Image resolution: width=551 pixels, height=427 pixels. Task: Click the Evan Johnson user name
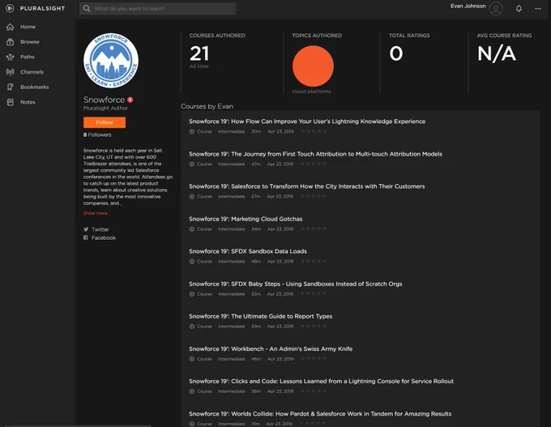click(468, 6)
